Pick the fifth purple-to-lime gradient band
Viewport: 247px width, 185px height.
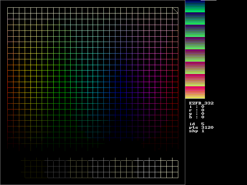[x=195, y=55]
